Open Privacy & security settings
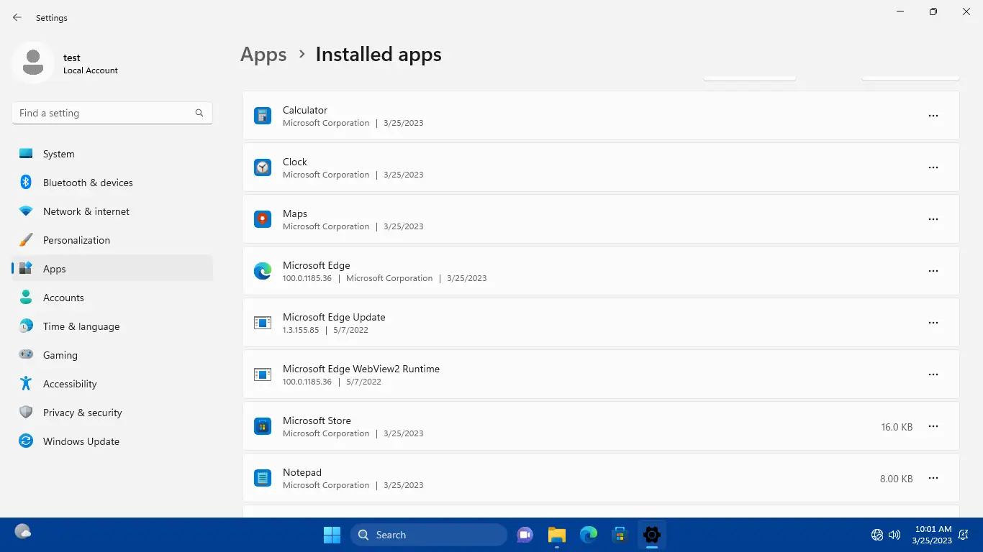983x552 pixels. click(x=112, y=413)
